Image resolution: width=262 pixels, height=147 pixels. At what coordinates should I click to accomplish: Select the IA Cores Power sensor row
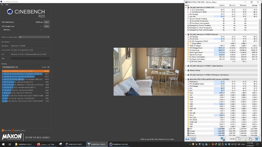(222, 50)
